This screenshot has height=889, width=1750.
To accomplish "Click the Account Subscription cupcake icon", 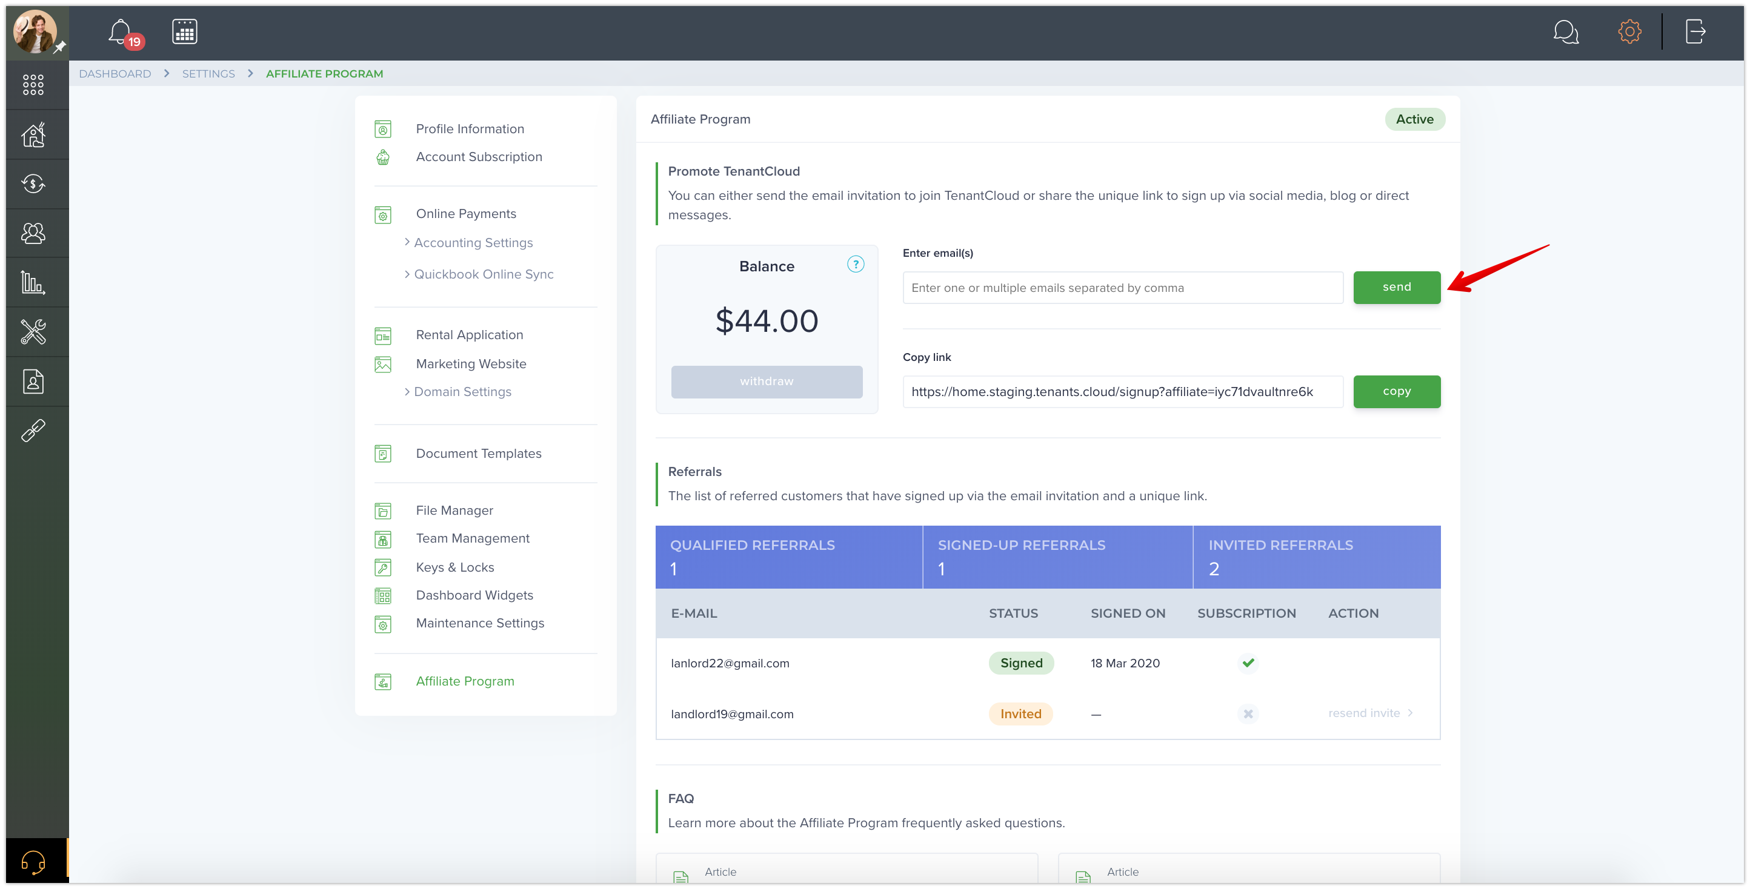I will (383, 157).
